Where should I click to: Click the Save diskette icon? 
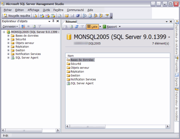click(x=72, y=16)
